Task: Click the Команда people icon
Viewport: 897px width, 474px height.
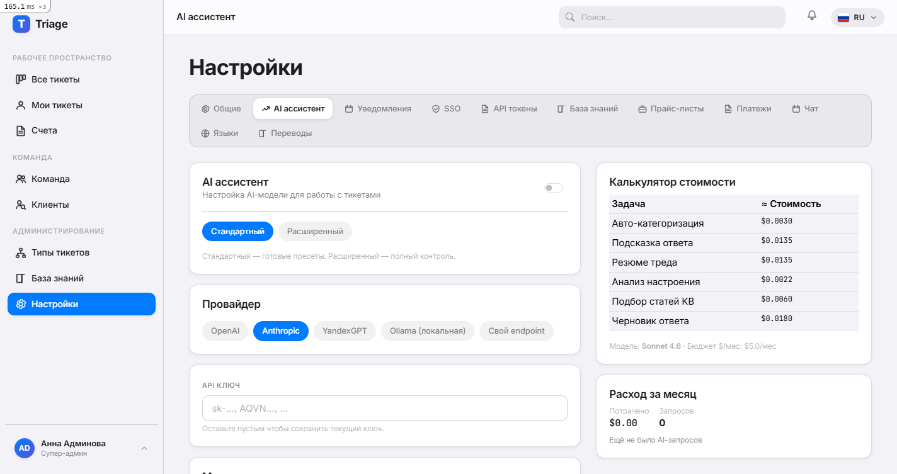Action: [21, 179]
